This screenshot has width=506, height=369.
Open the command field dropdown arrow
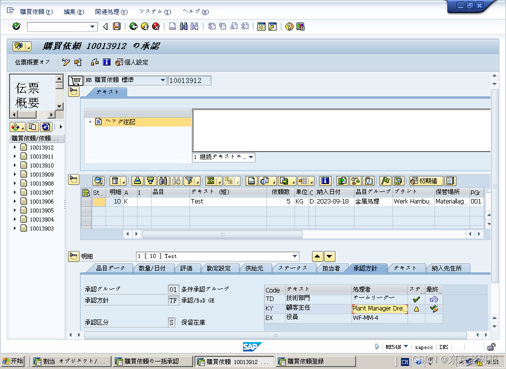click(x=92, y=26)
